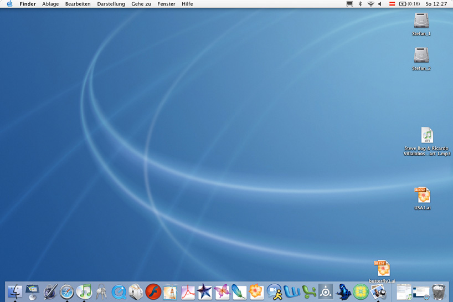Open the Ablage menu
The image size is (453, 302).
[x=50, y=4]
